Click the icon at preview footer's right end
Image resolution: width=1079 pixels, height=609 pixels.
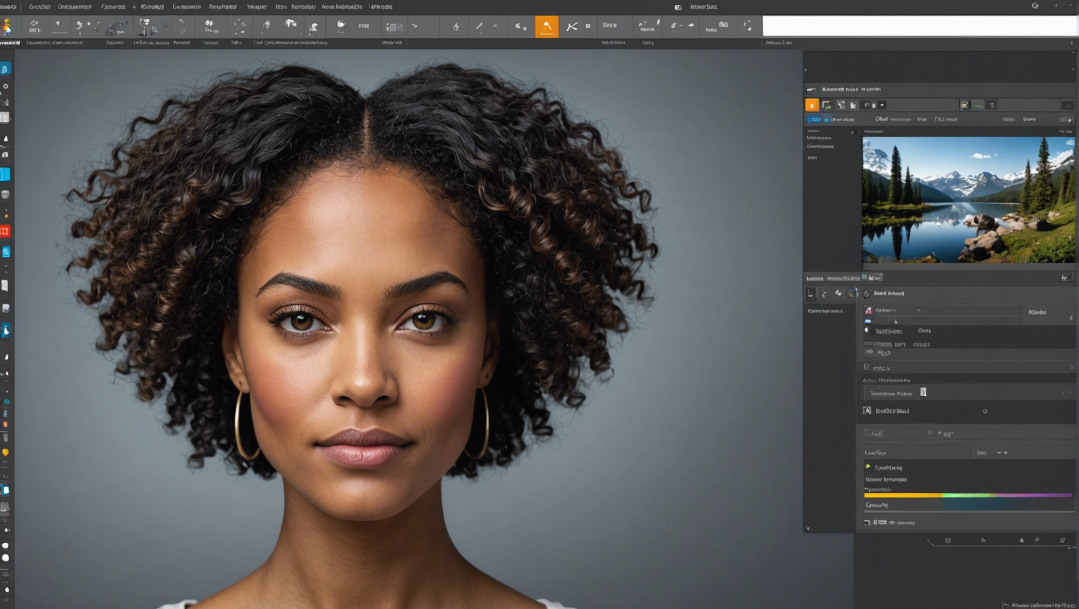coord(1065,278)
